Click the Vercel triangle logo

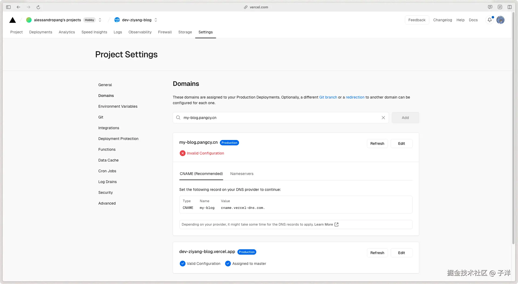click(13, 20)
